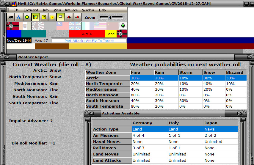Open the Info menu

point(46,10)
